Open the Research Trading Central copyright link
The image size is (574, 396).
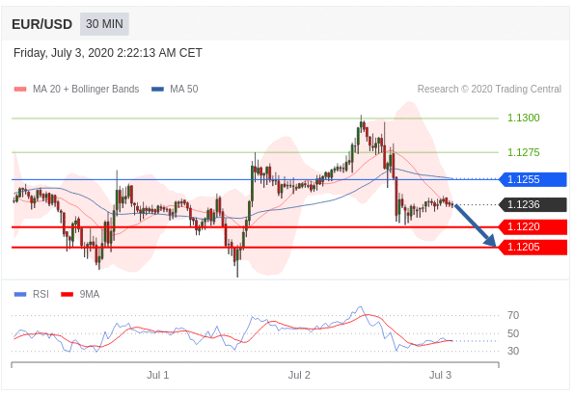pyautogui.click(x=489, y=90)
